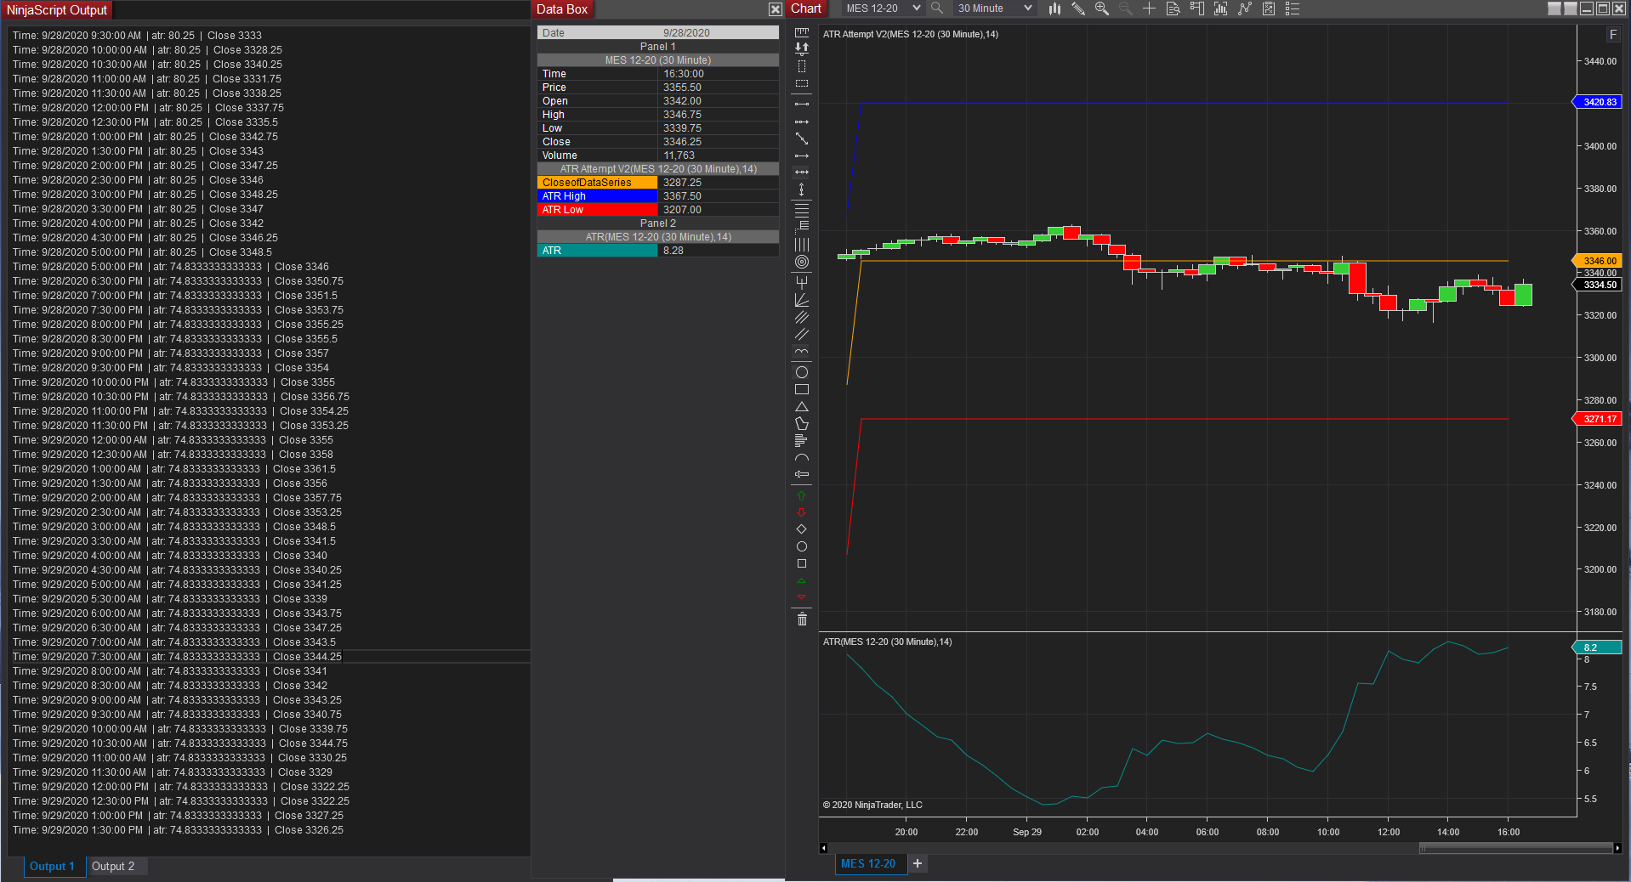Select the Fibonacci Circle tool
This screenshot has width=1631, height=882.
pyautogui.click(x=802, y=262)
